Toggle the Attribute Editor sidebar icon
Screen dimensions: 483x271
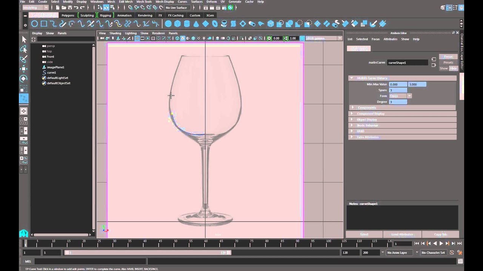(x=449, y=8)
